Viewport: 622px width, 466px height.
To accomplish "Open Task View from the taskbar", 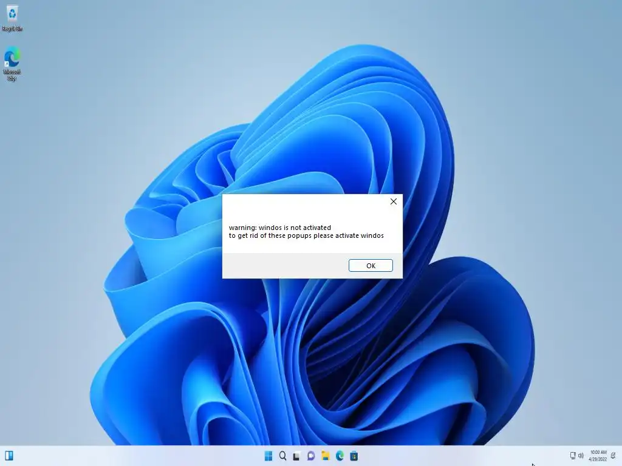I will point(296,456).
